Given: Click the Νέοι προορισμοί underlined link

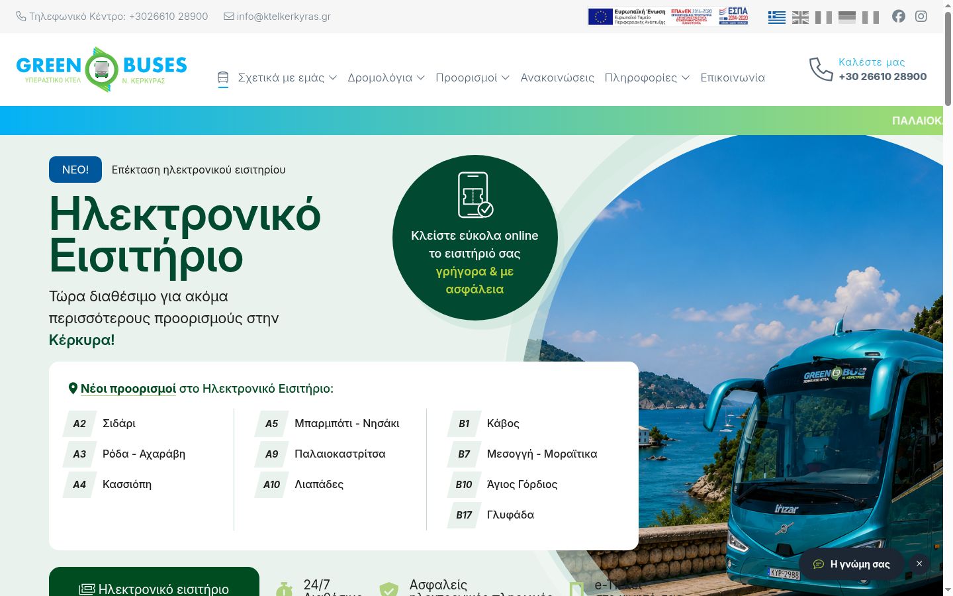Looking at the screenshot, I should click(128, 389).
